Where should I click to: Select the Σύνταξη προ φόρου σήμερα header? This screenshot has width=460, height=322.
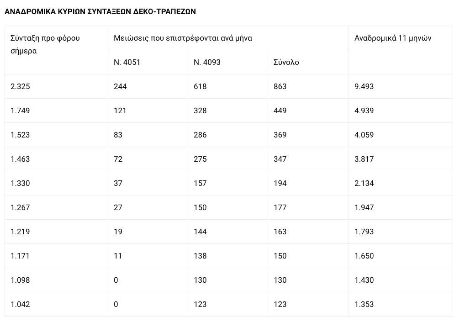pos(56,50)
